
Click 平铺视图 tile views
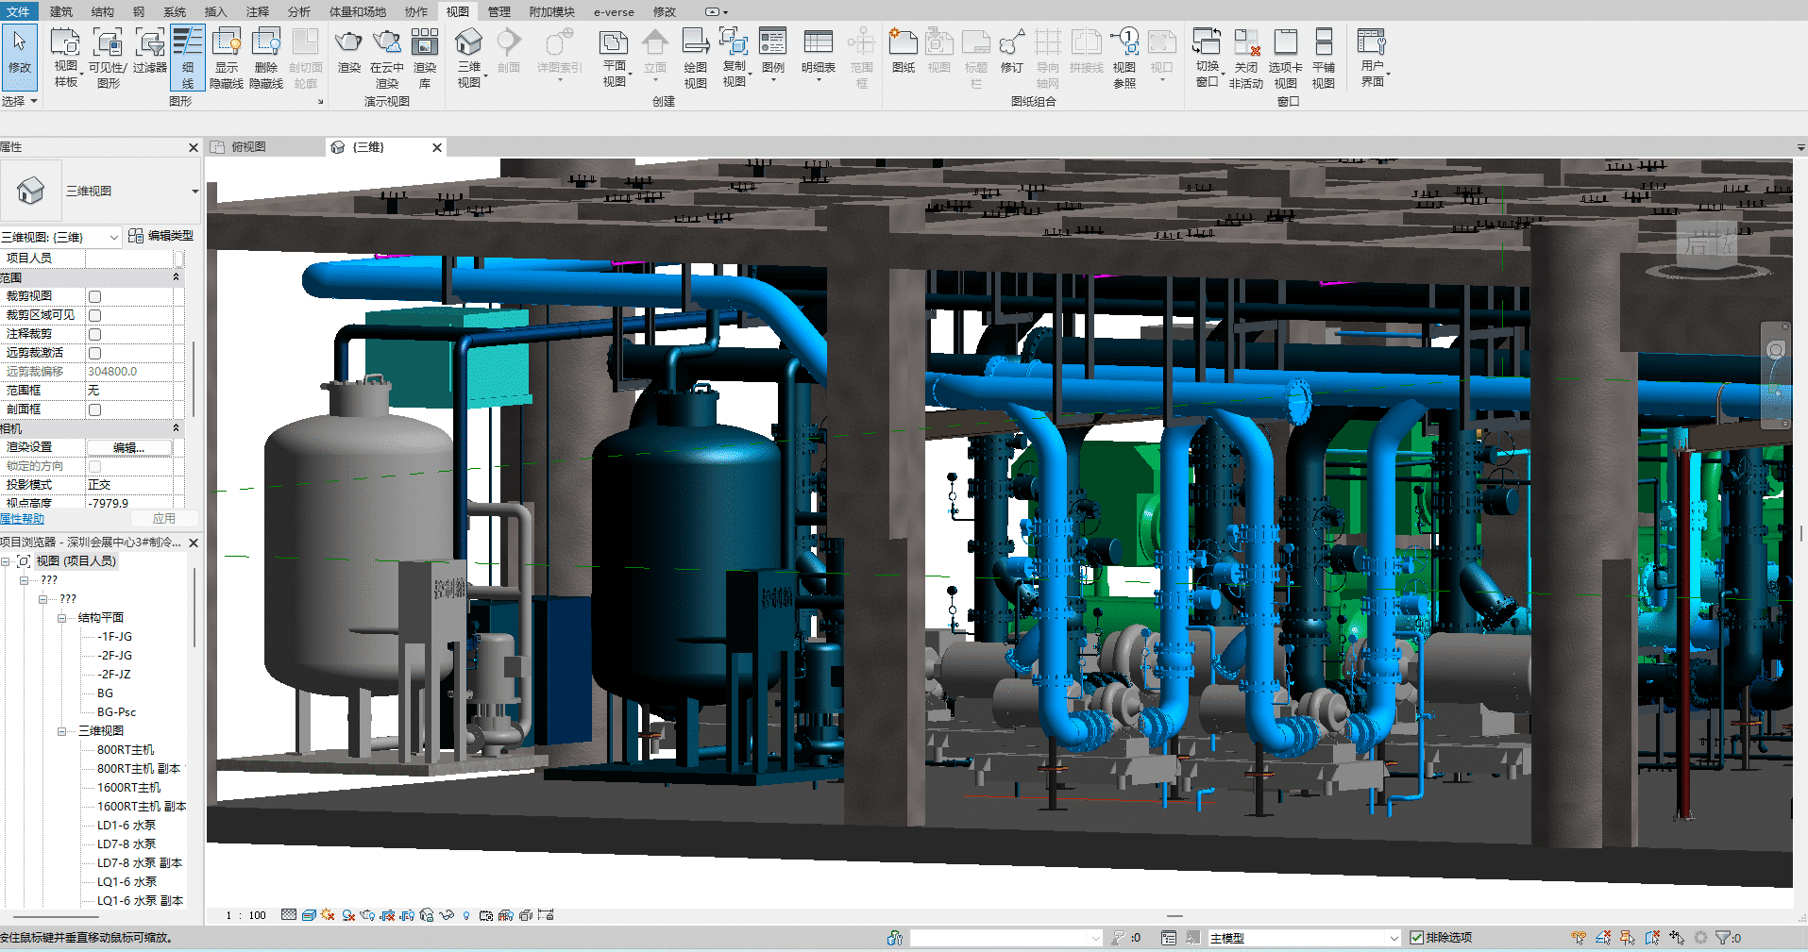point(1324,57)
